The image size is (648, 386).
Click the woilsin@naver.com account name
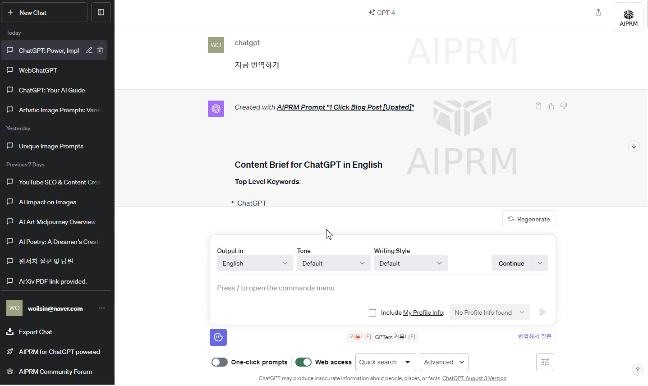55,308
